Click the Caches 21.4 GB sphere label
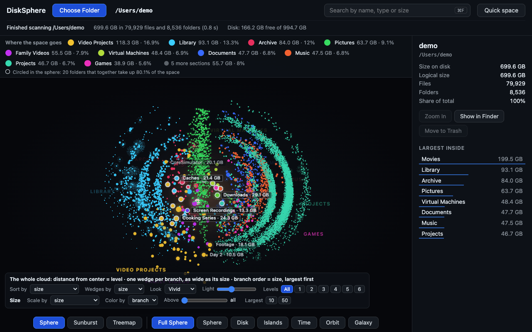532x332 pixels. [x=202, y=178]
